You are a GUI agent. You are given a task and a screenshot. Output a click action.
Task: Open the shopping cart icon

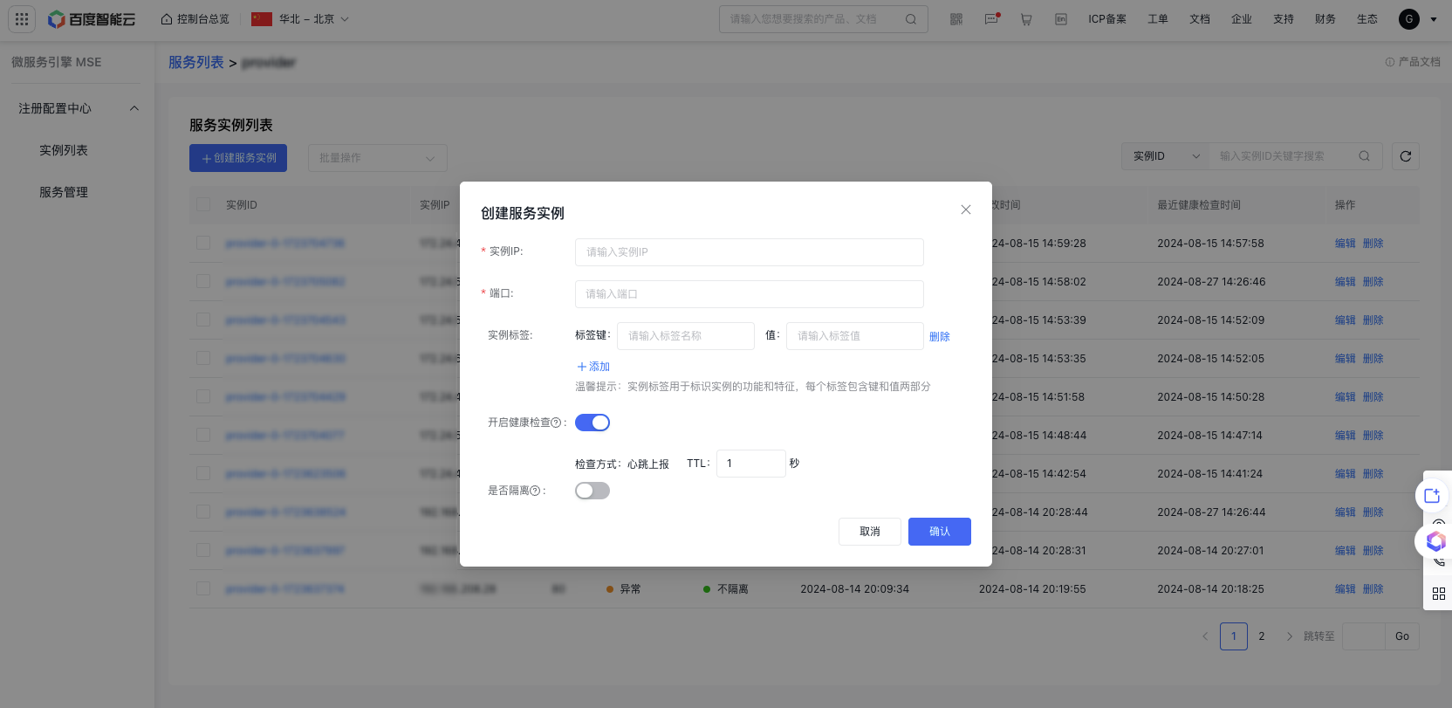click(1026, 19)
